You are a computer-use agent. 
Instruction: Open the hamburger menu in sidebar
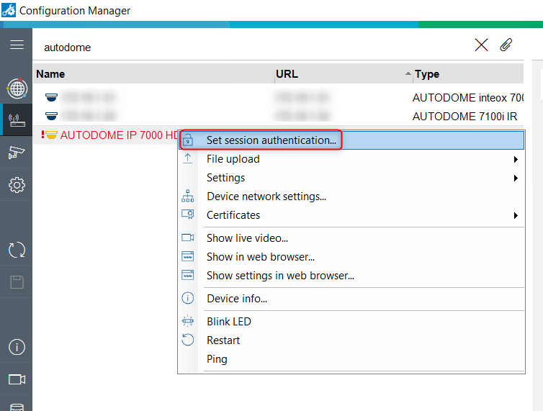17,45
